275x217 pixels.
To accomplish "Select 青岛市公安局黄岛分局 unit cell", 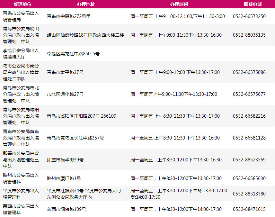I will 21,138.
